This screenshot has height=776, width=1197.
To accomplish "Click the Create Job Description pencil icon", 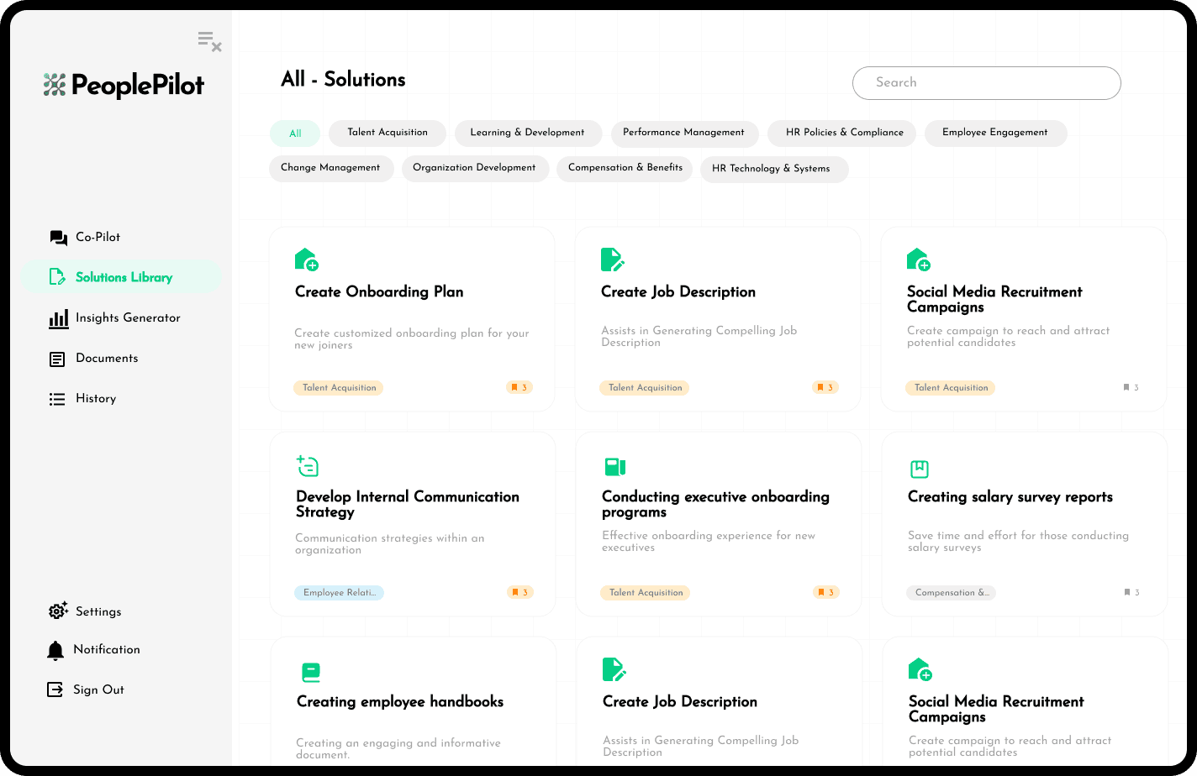I will coord(613,258).
